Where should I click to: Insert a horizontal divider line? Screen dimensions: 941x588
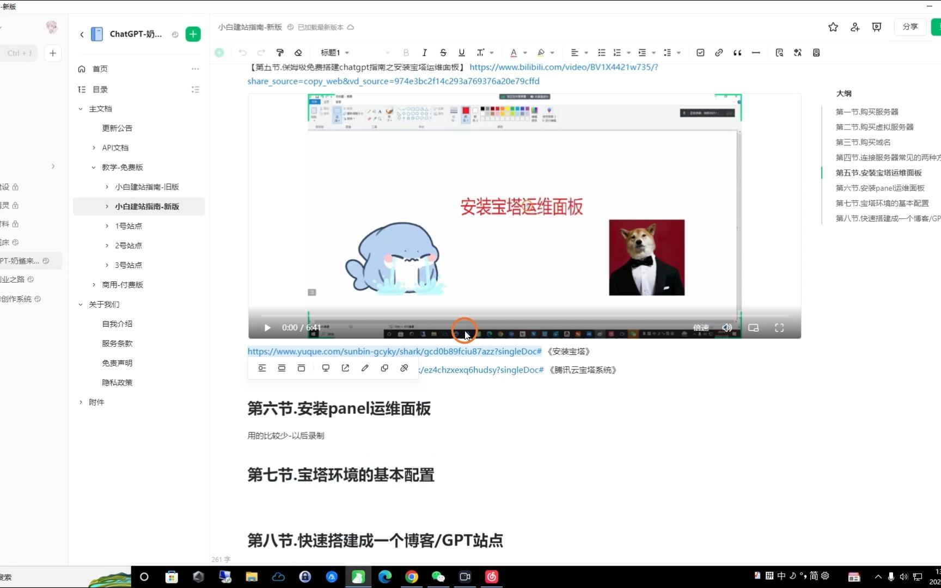(x=756, y=53)
